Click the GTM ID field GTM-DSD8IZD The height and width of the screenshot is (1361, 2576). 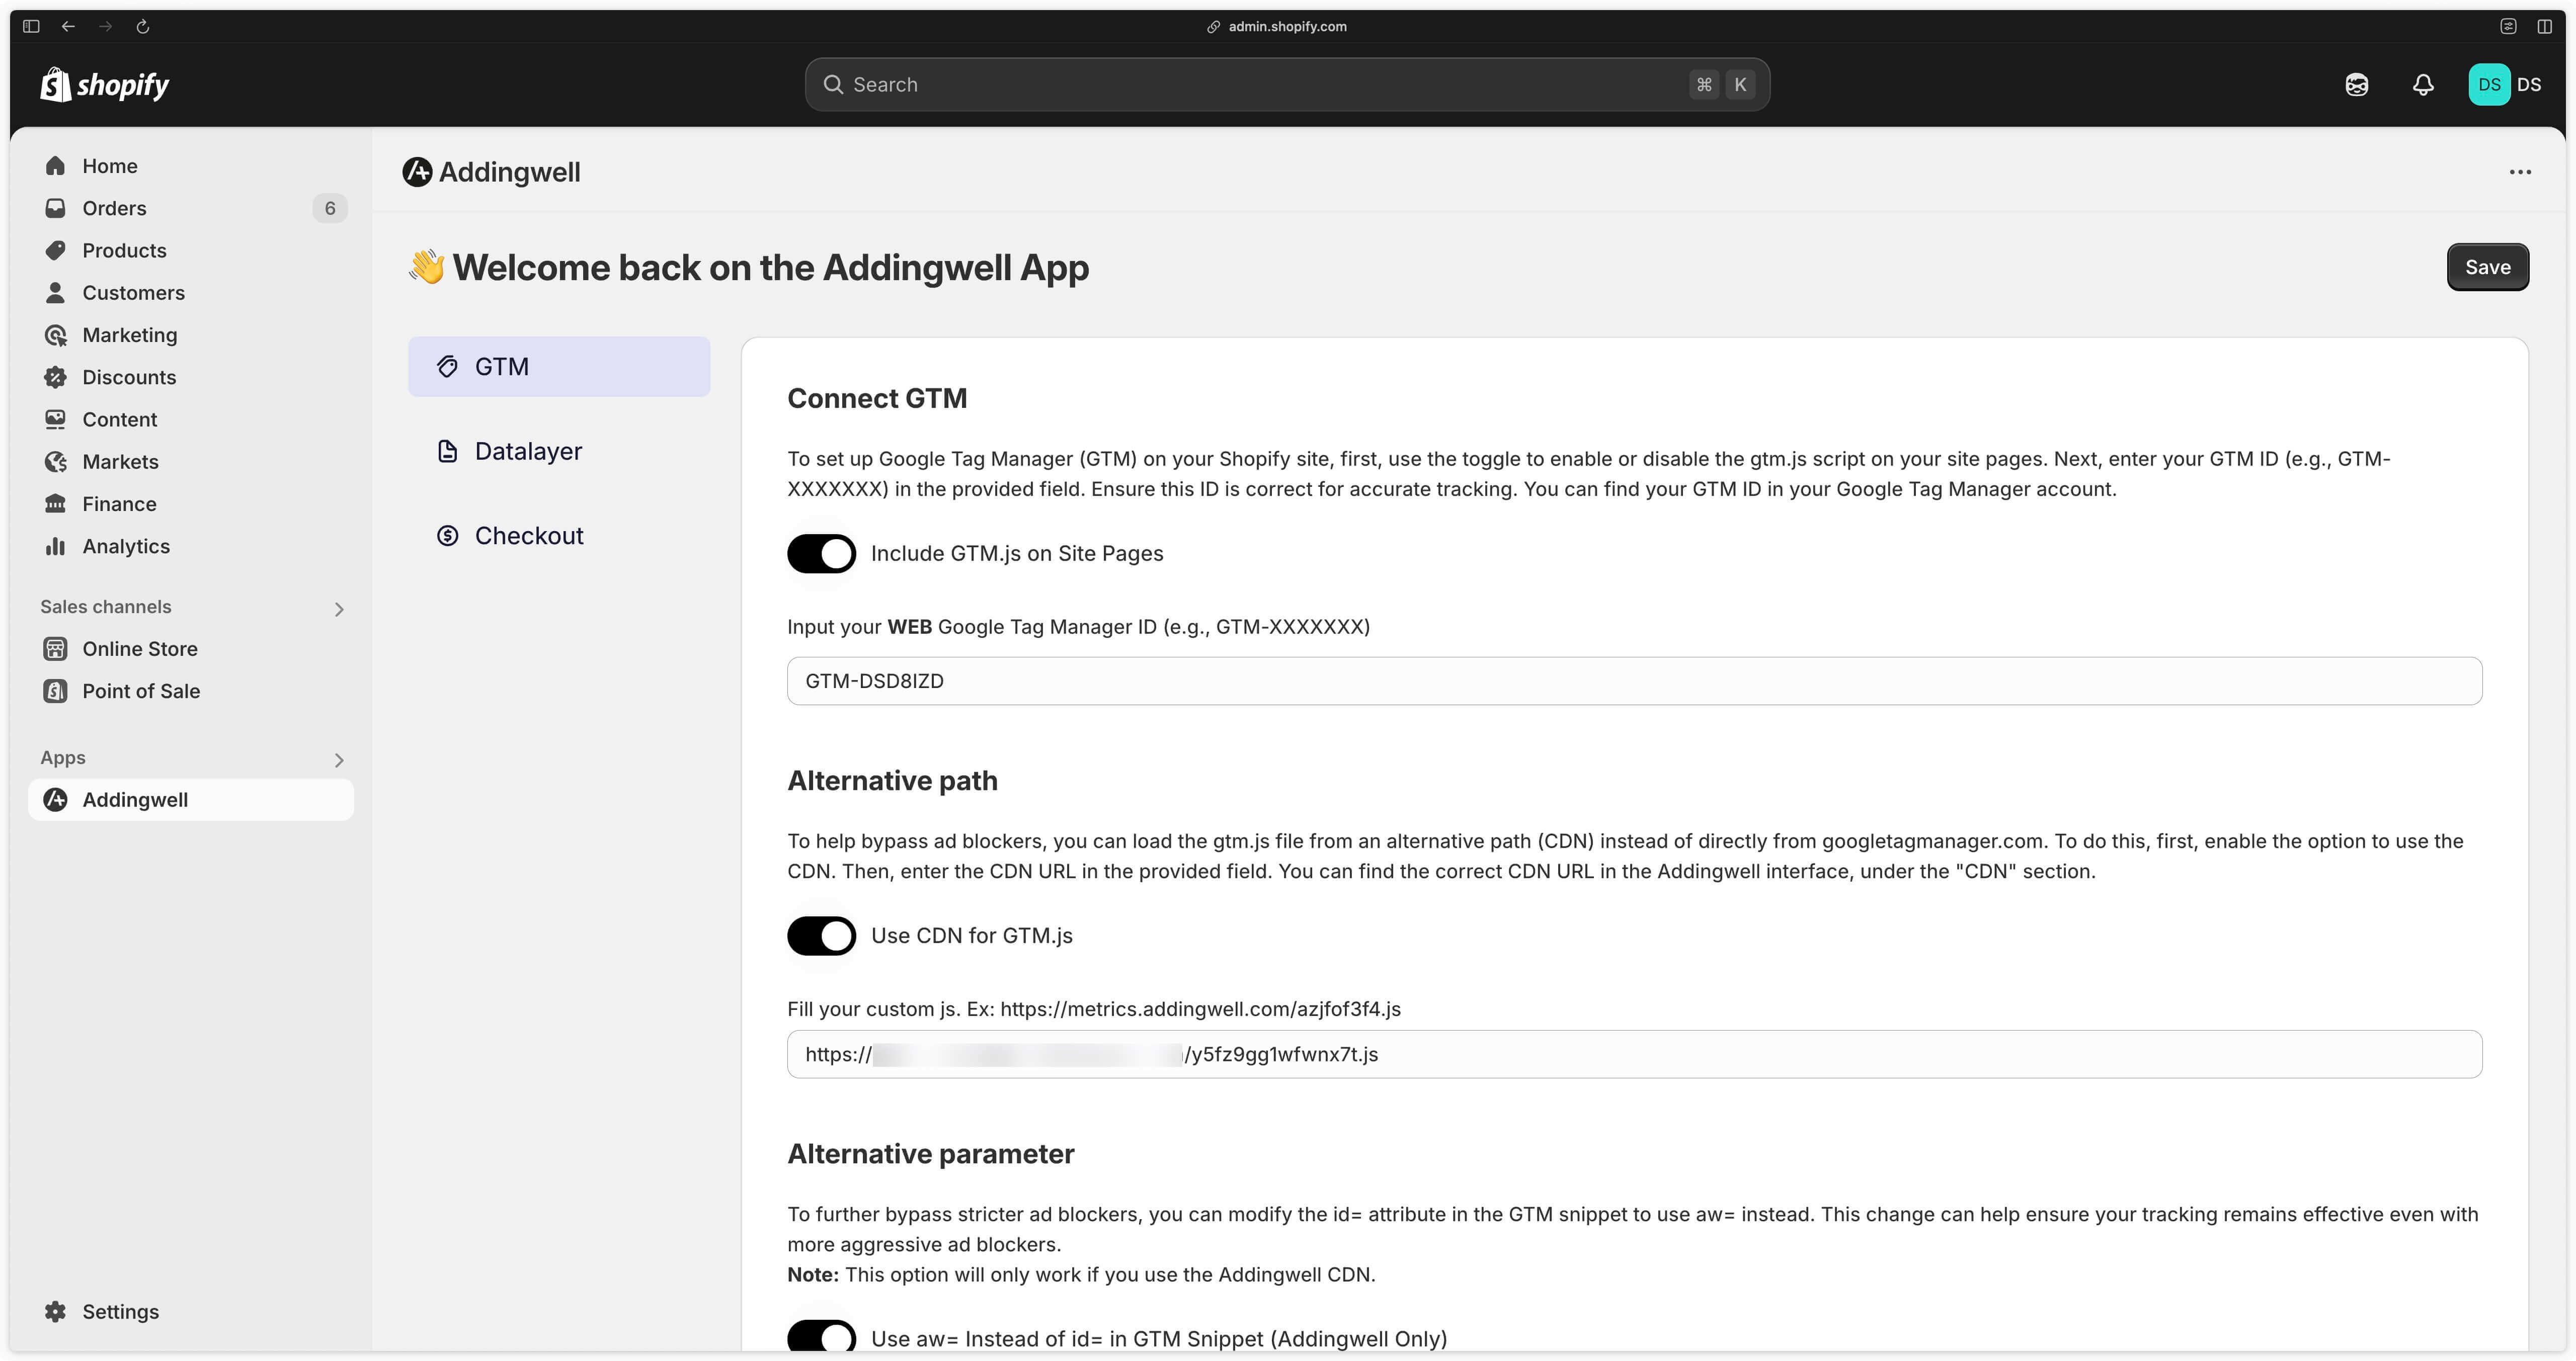pos(1634,681)
